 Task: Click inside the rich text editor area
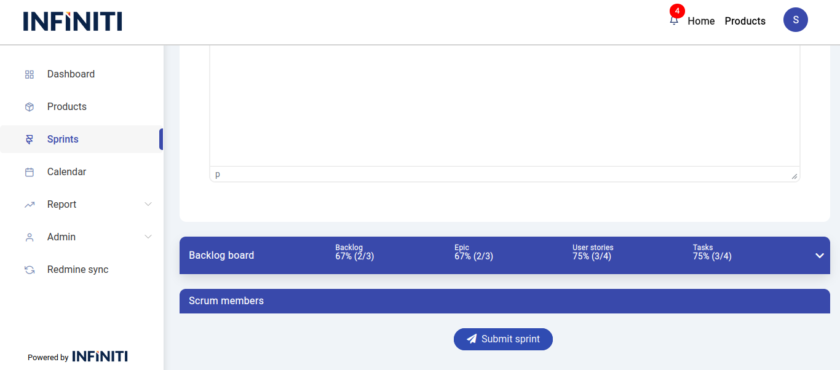pyautogui.click(x=504, y=104)
